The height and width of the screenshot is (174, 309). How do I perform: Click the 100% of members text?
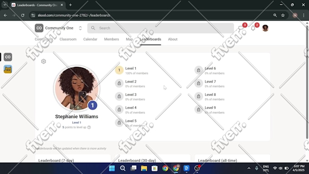137,73
